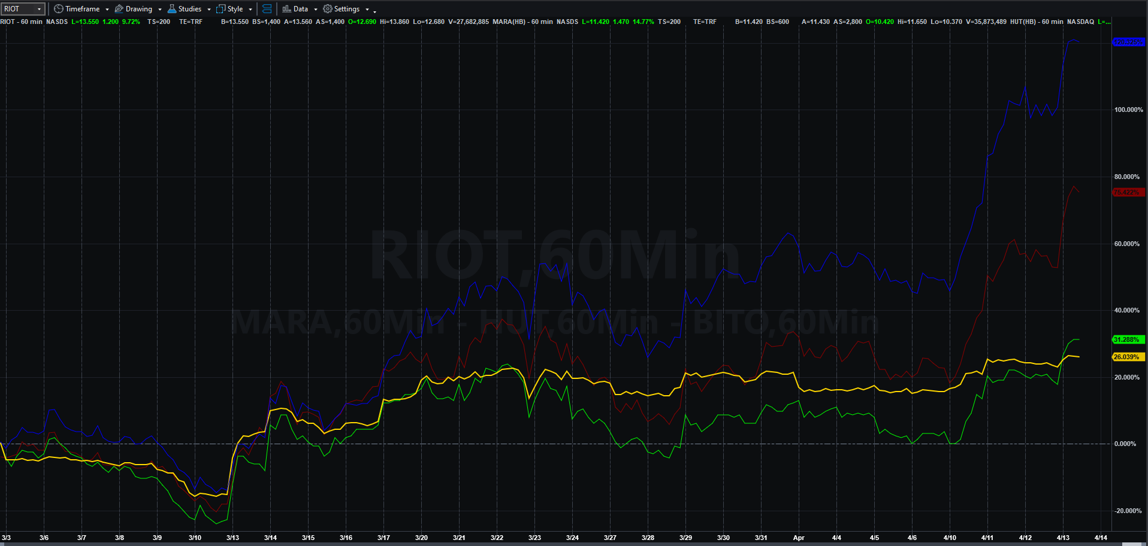1148x546 pixels.
Task: Click MARA last price 'L=11.420'
Action: click(596, 22)
